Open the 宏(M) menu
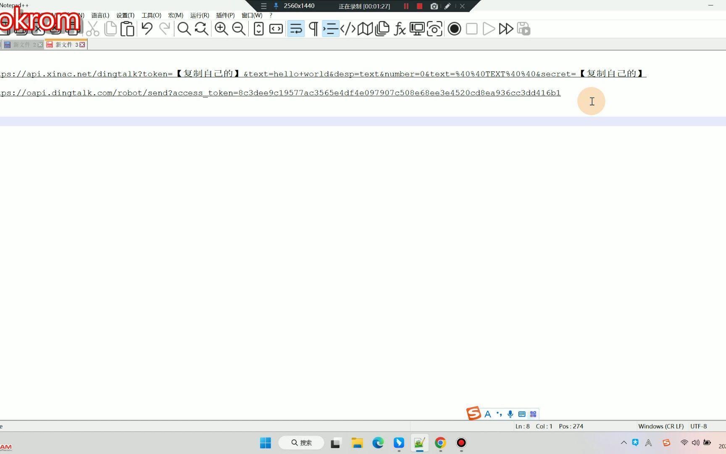726x454 pixels. tap(176, 15)
